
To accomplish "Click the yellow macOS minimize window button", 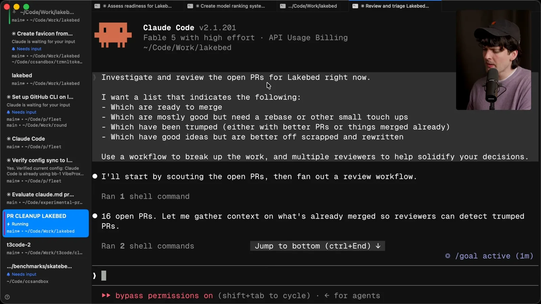I will (x=16, y=6).
